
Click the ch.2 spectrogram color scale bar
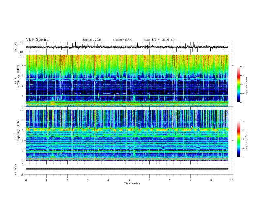pos(238,139)
